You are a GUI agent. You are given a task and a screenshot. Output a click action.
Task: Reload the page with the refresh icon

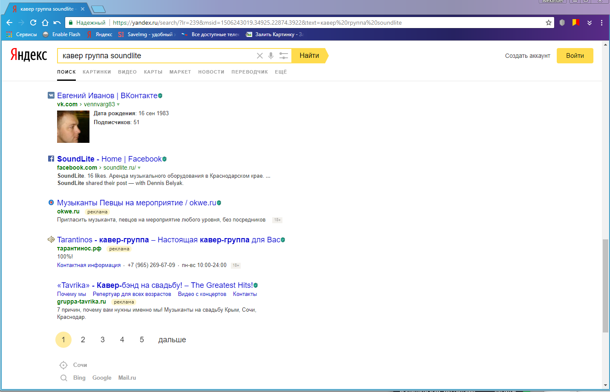coord(33,23)
